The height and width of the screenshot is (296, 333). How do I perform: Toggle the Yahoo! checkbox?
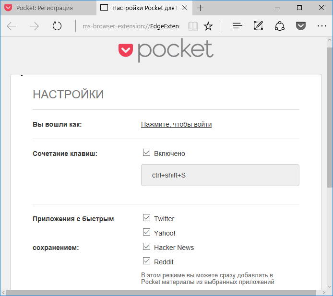point(146,232)
